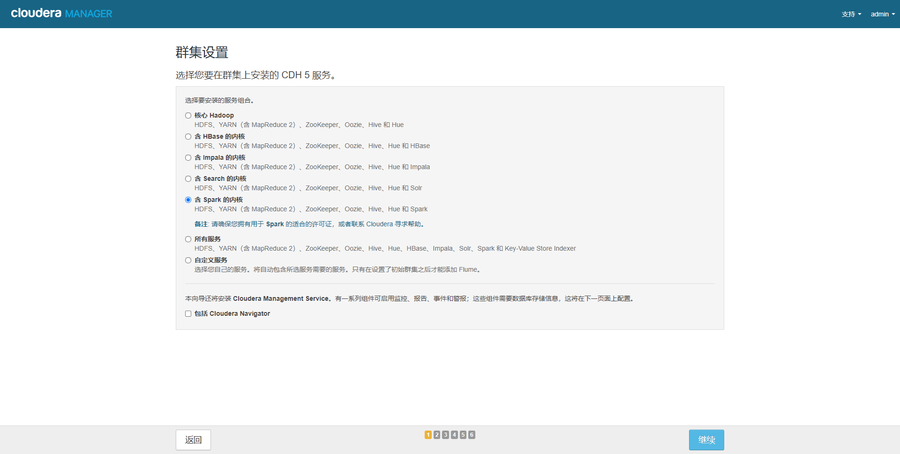The width and height of the screenshot is (900, 454).
Task: Select the 含 Impala 的内核 radio option
Action: coord(188,157)
